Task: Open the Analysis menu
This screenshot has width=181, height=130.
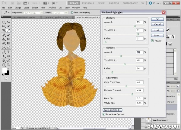Action: [52, 8]
